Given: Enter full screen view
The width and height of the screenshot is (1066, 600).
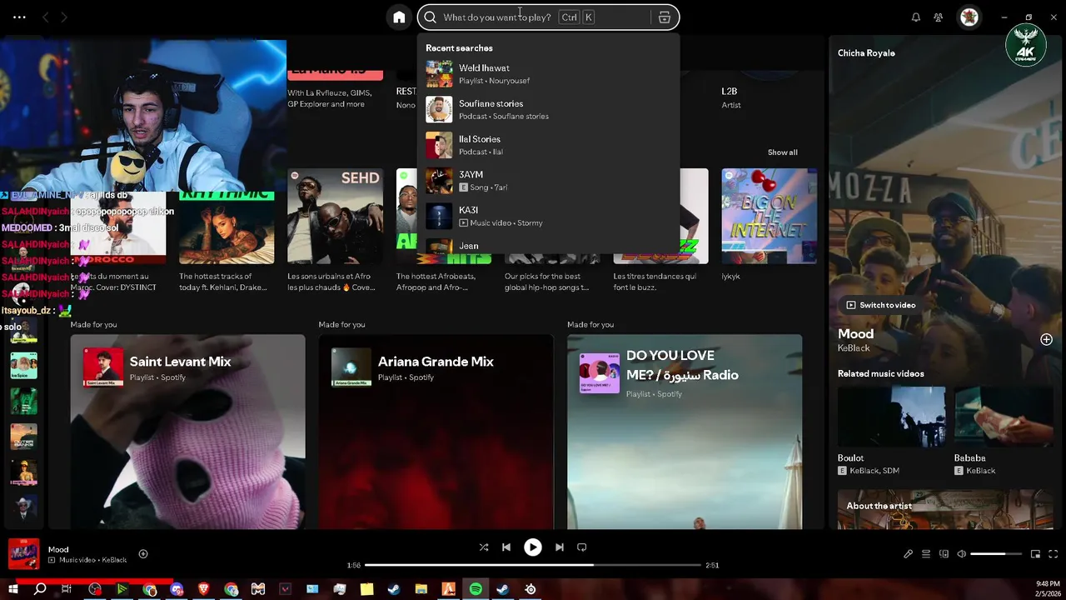Looking at the screenshot, I should point(1053,554).
